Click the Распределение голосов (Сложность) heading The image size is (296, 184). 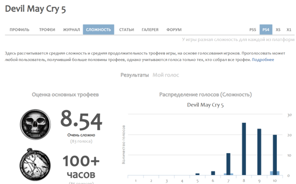tap(205, 94)
